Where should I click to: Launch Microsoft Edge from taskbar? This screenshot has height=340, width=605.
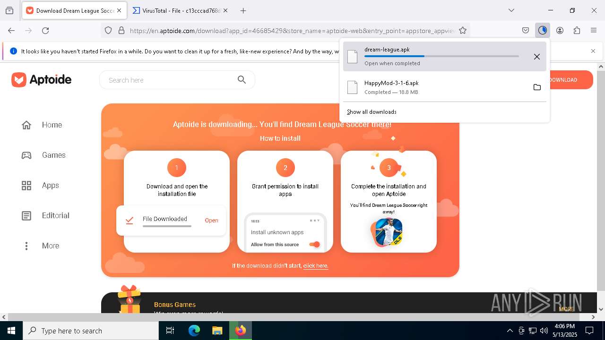[194, 331]
